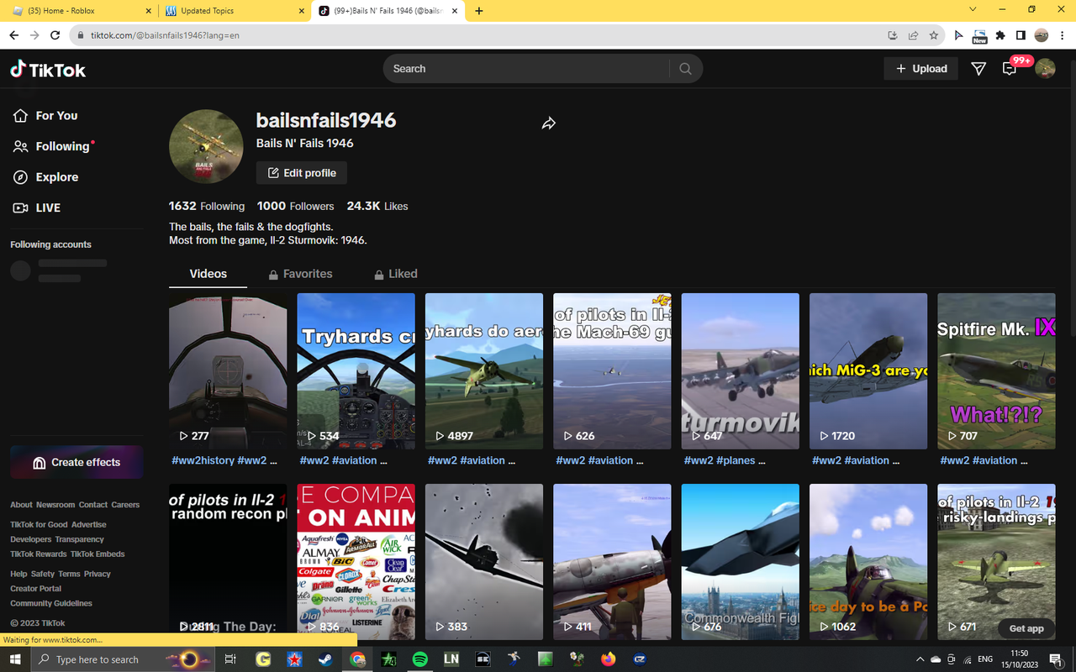Go back to the previous page

14,35
